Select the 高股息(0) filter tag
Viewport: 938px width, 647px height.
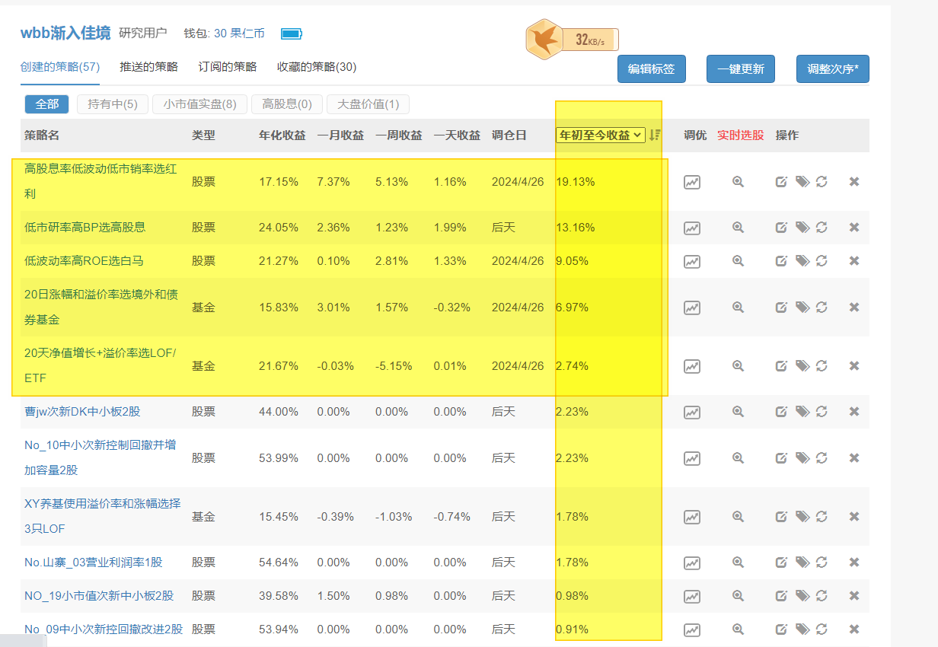tap(287, 104)
